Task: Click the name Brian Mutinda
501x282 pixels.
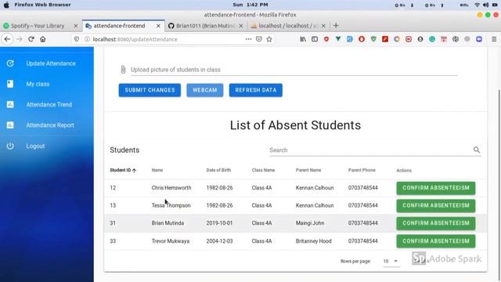Action: (x=168, y=222)
